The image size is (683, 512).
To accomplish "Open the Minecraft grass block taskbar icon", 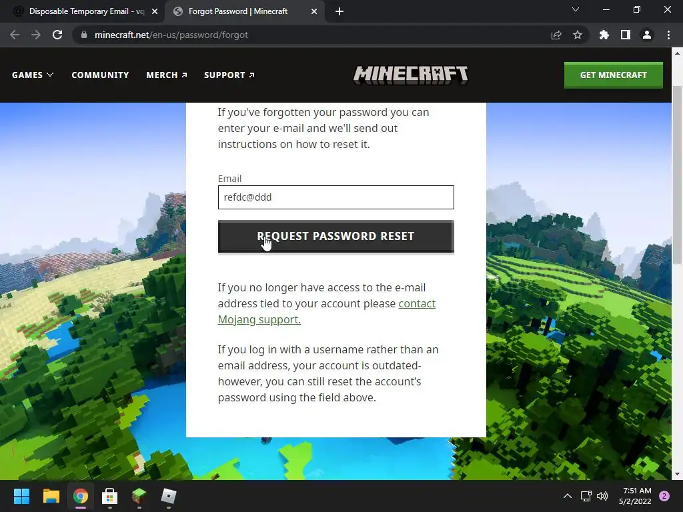I will (x=139, y=496).
